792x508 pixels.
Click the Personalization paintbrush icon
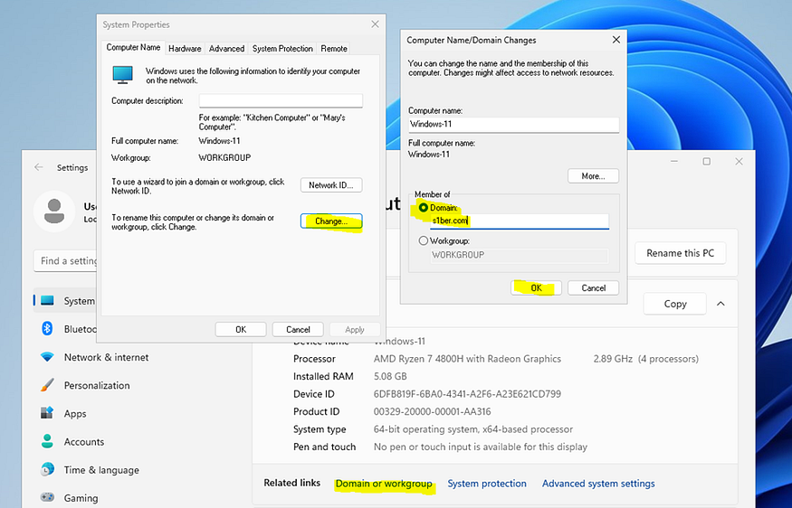pyautogui.click(x=47, y=385)
